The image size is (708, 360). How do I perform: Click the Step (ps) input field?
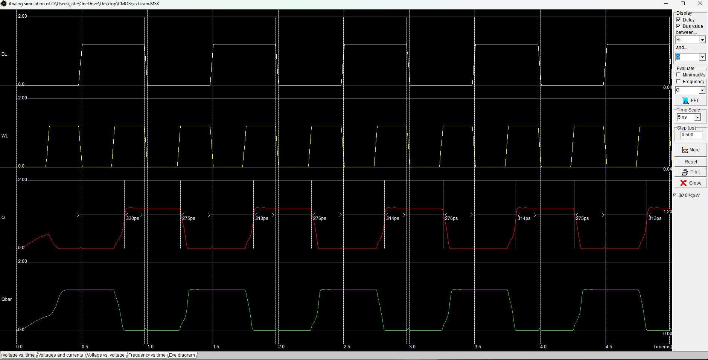691,135
